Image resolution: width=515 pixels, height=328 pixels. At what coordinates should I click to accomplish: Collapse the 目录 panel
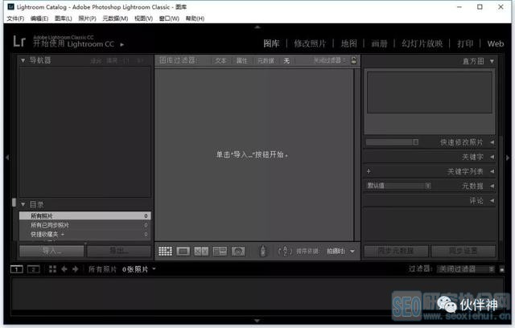(23, 204)
